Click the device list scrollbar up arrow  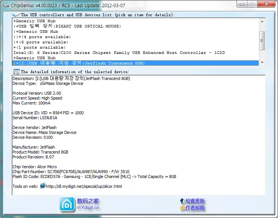tap(262, 21)
